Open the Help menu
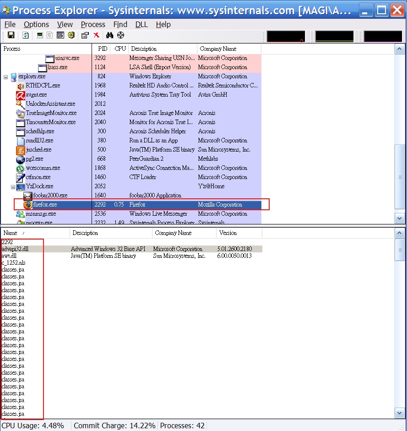The image size is (407, 431). (x=163, y=24)
